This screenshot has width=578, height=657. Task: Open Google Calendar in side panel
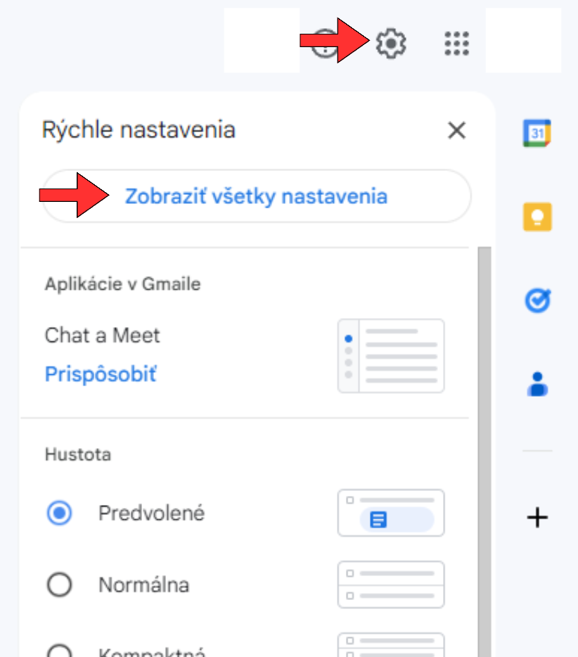[x=537, y=133]
